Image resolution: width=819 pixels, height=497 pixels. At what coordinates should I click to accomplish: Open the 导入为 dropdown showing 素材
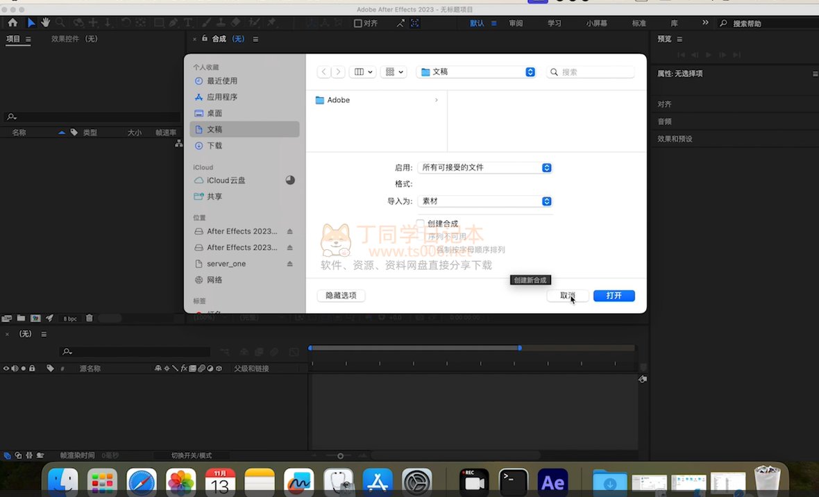tap(484, 201)
